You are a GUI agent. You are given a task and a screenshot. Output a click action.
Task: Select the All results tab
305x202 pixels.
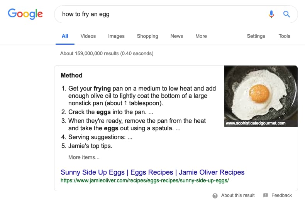pyautogui.click(x=65, y=36)
